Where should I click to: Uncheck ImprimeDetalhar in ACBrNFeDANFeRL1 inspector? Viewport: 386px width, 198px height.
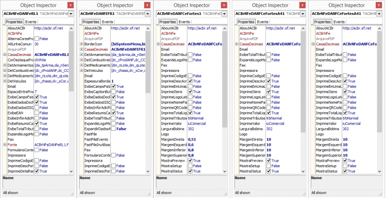pyautogui.click(x=37, y=171)
